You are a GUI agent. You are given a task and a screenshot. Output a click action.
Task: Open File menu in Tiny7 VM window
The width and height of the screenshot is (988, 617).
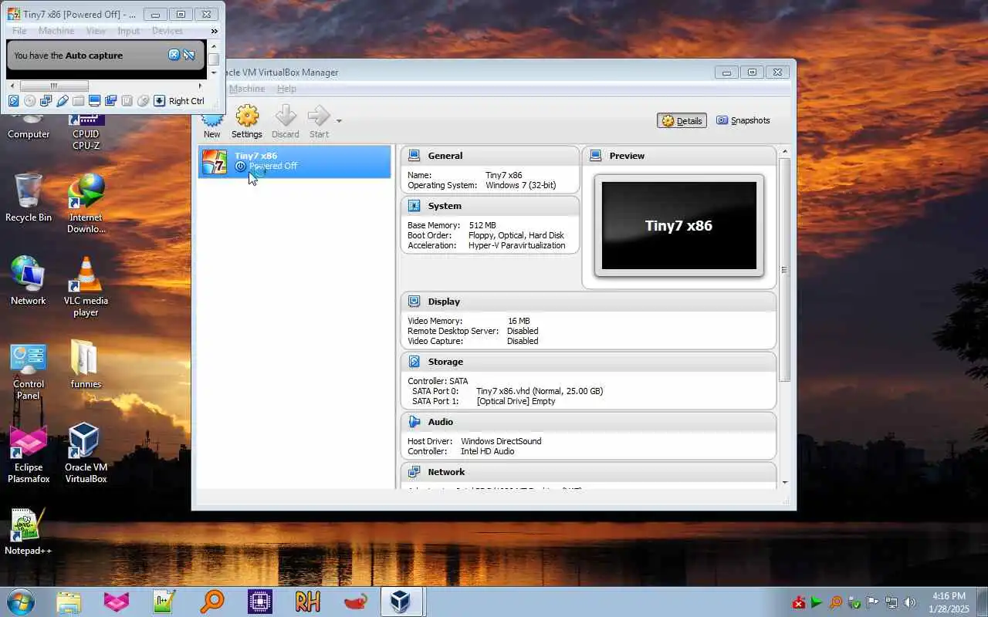point(19,31)
